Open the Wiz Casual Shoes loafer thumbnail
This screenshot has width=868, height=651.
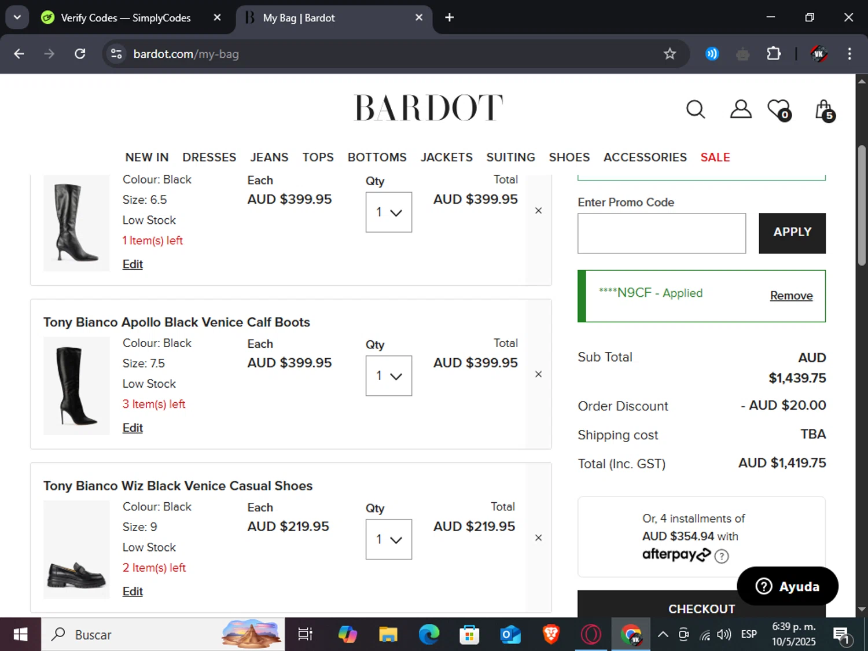[x=76, y=550]
